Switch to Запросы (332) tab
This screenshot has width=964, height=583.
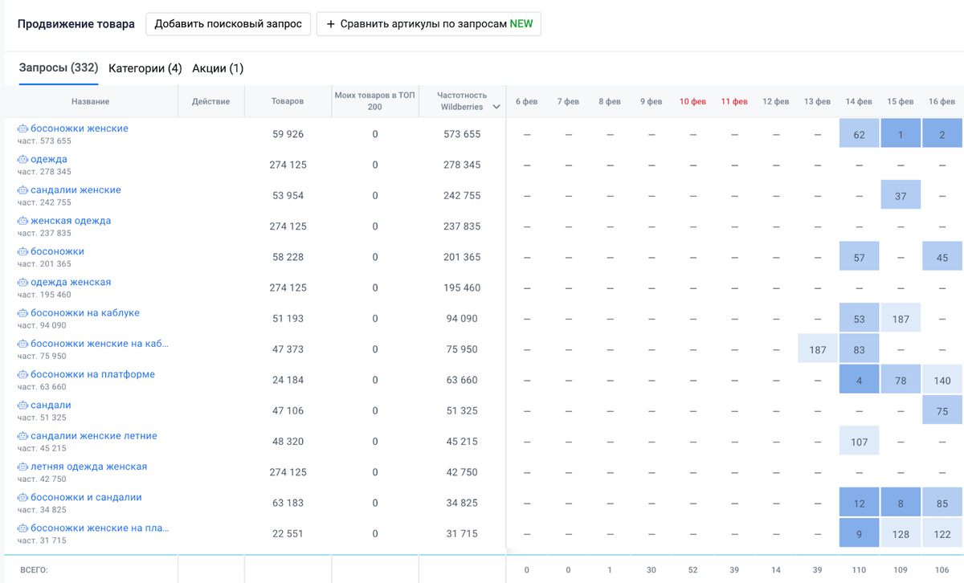click(58, 68)
